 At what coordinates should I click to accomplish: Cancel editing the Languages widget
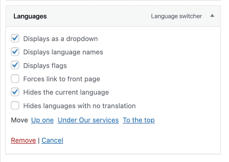[x=52, y=140]
